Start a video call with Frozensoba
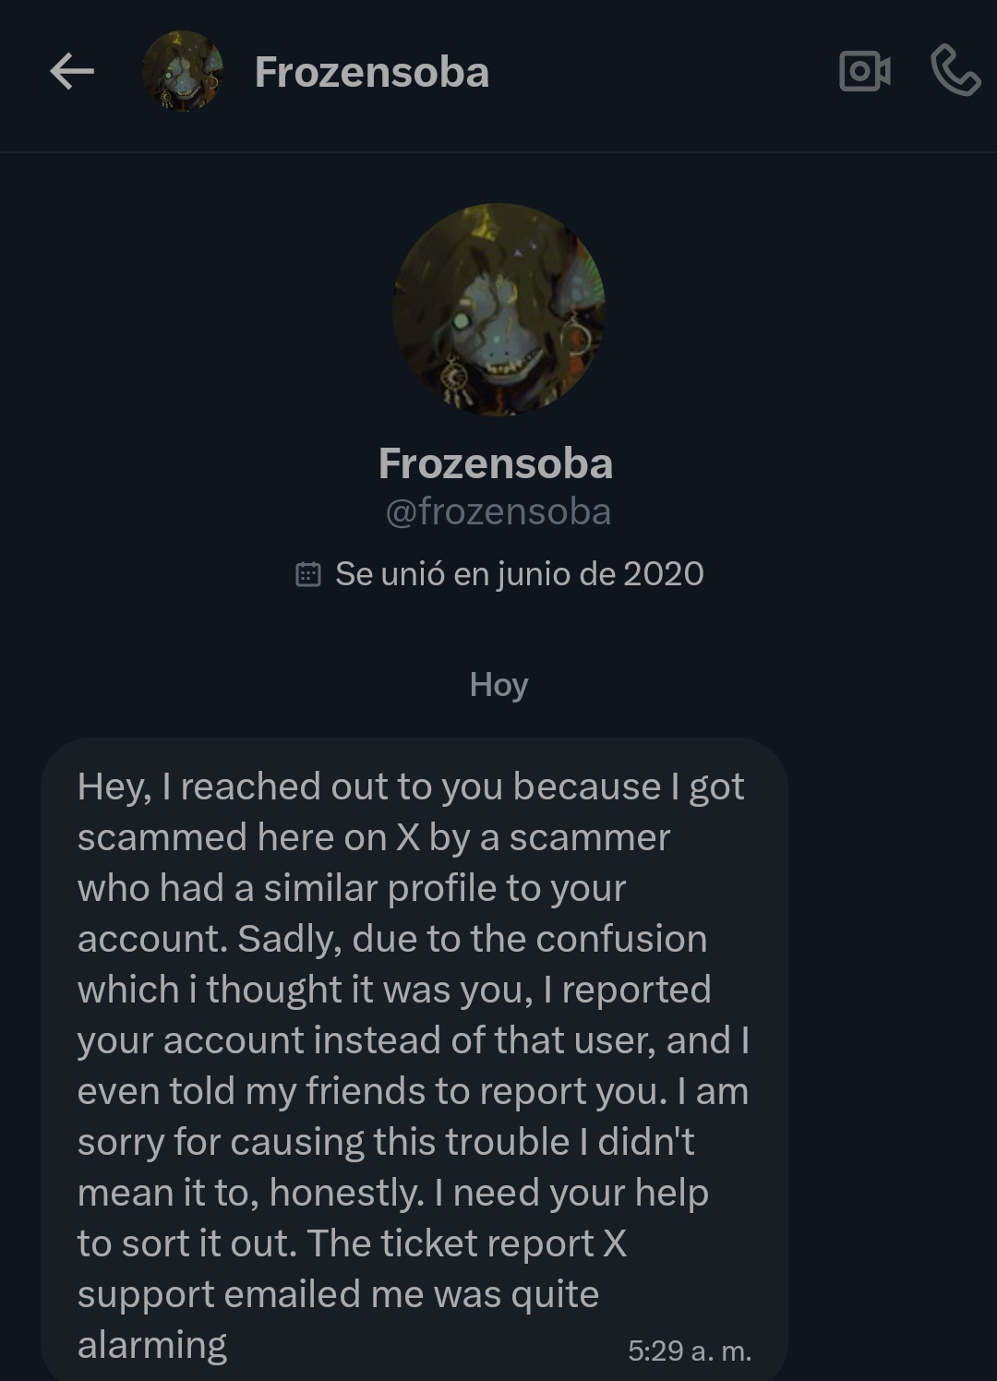 tap(865, 71)
